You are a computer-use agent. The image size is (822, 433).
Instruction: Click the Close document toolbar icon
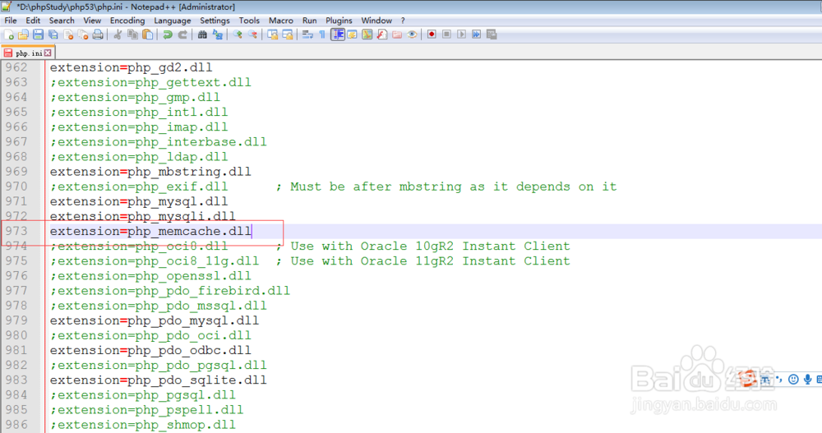coord(68,35)
